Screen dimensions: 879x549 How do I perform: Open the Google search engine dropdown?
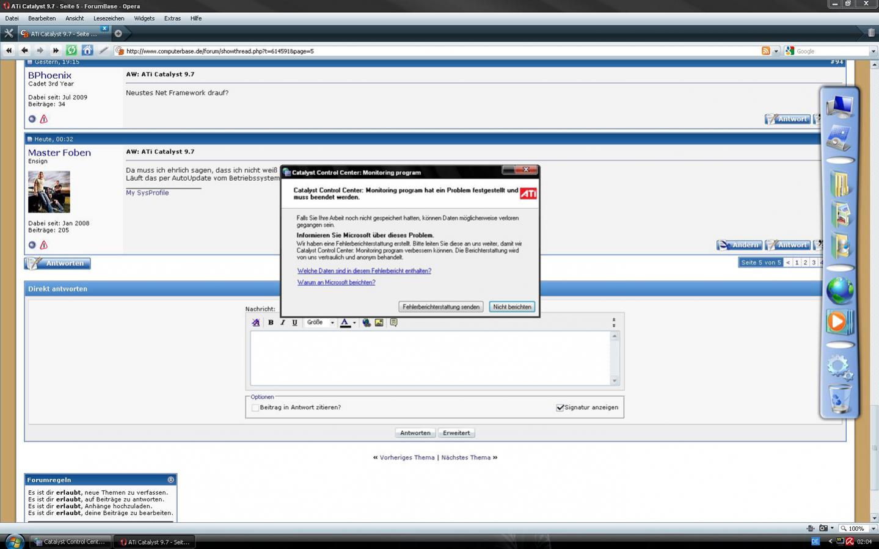(x=790, y=51)
